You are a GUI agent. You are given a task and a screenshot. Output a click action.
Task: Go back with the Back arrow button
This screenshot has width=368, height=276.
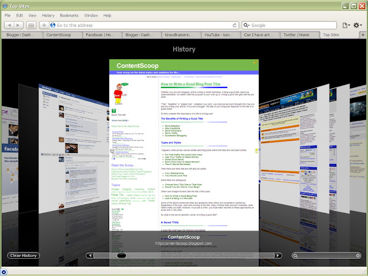pyautogui.click(x=9, y=25)
